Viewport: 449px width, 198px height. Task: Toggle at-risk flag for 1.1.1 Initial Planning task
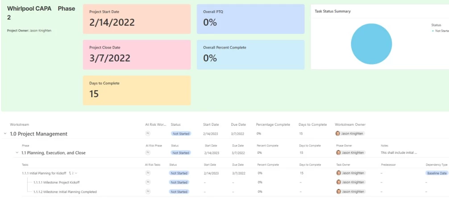pos(148,173)
